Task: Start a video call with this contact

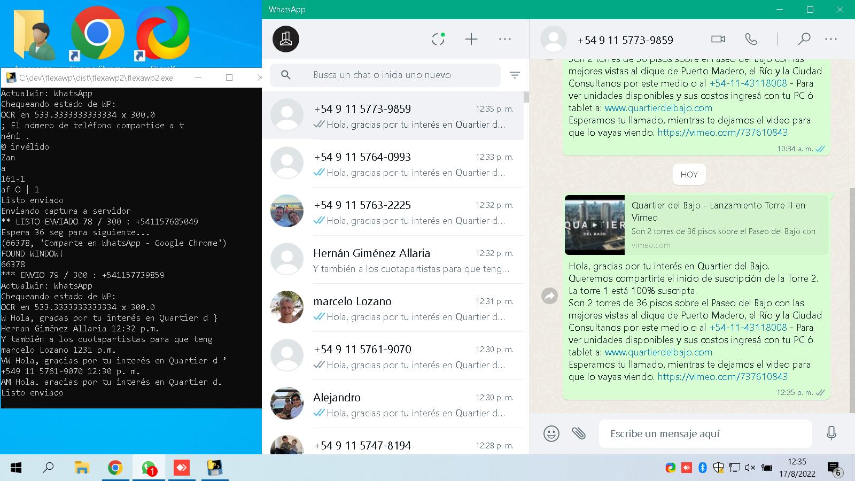Action: pyautogui.click(x=718, y=39)
